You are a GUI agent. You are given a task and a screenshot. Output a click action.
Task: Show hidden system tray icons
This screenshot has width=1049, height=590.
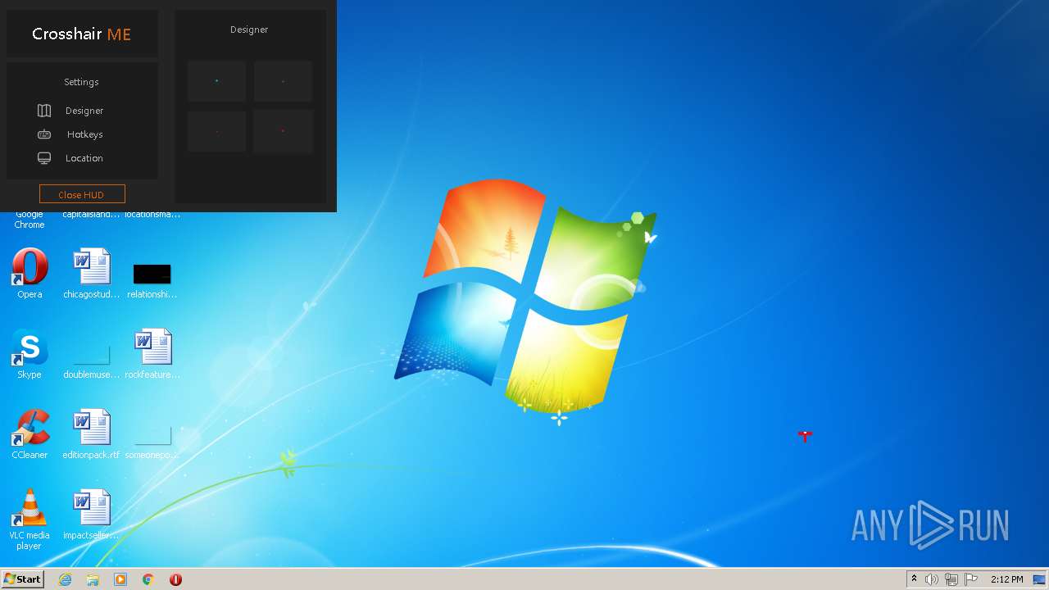pos(914,579)
